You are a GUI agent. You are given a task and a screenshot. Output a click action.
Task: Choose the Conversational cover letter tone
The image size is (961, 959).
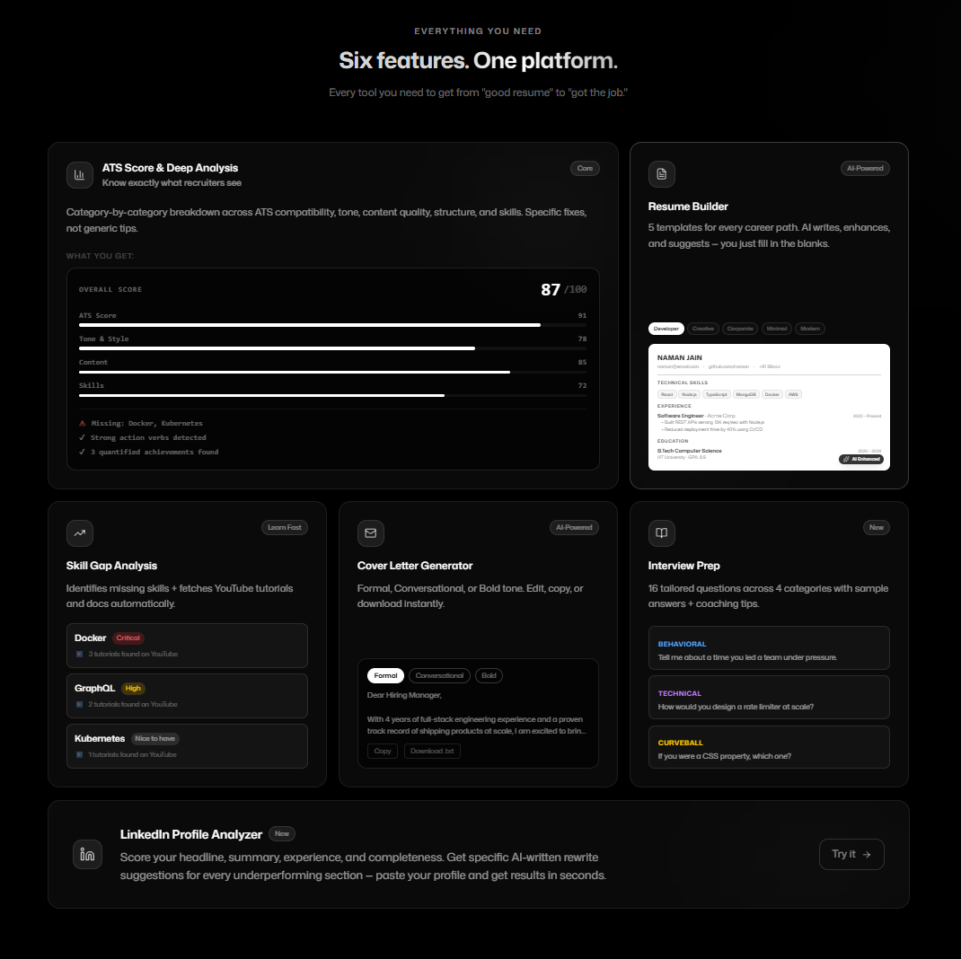point(439,676)
